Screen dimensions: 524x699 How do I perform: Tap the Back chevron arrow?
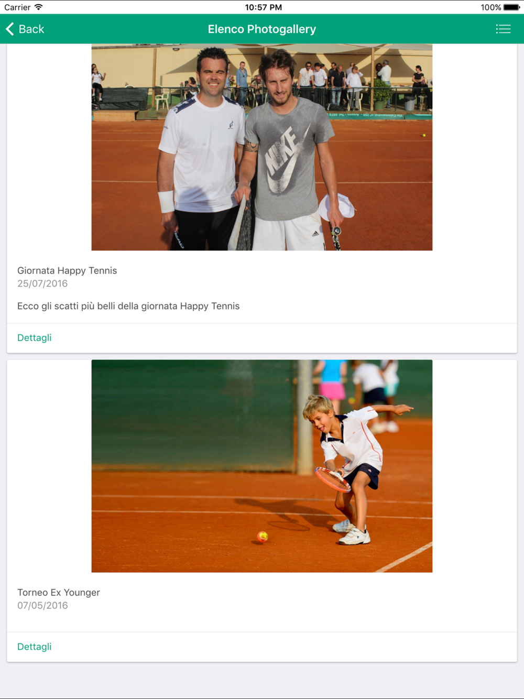pos(9,29)
